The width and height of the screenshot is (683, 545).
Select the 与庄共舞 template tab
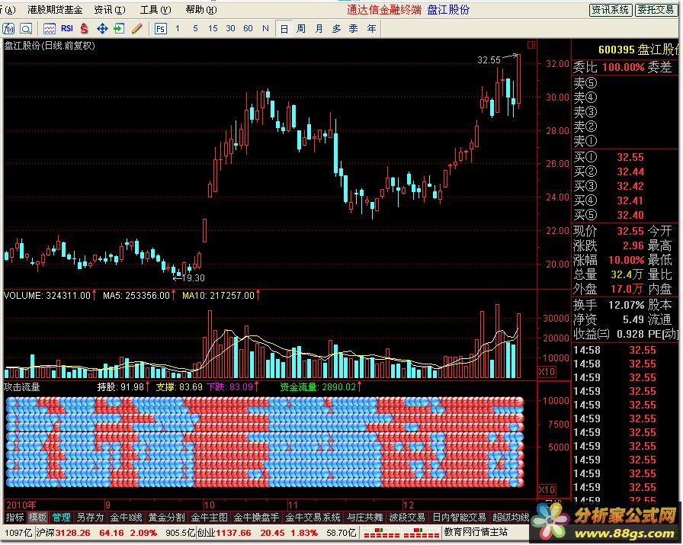(x=364, y=518)
